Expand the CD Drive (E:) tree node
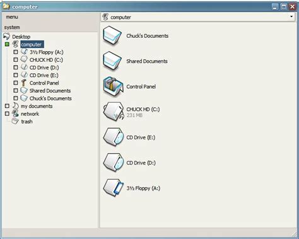 pos(16,75)
